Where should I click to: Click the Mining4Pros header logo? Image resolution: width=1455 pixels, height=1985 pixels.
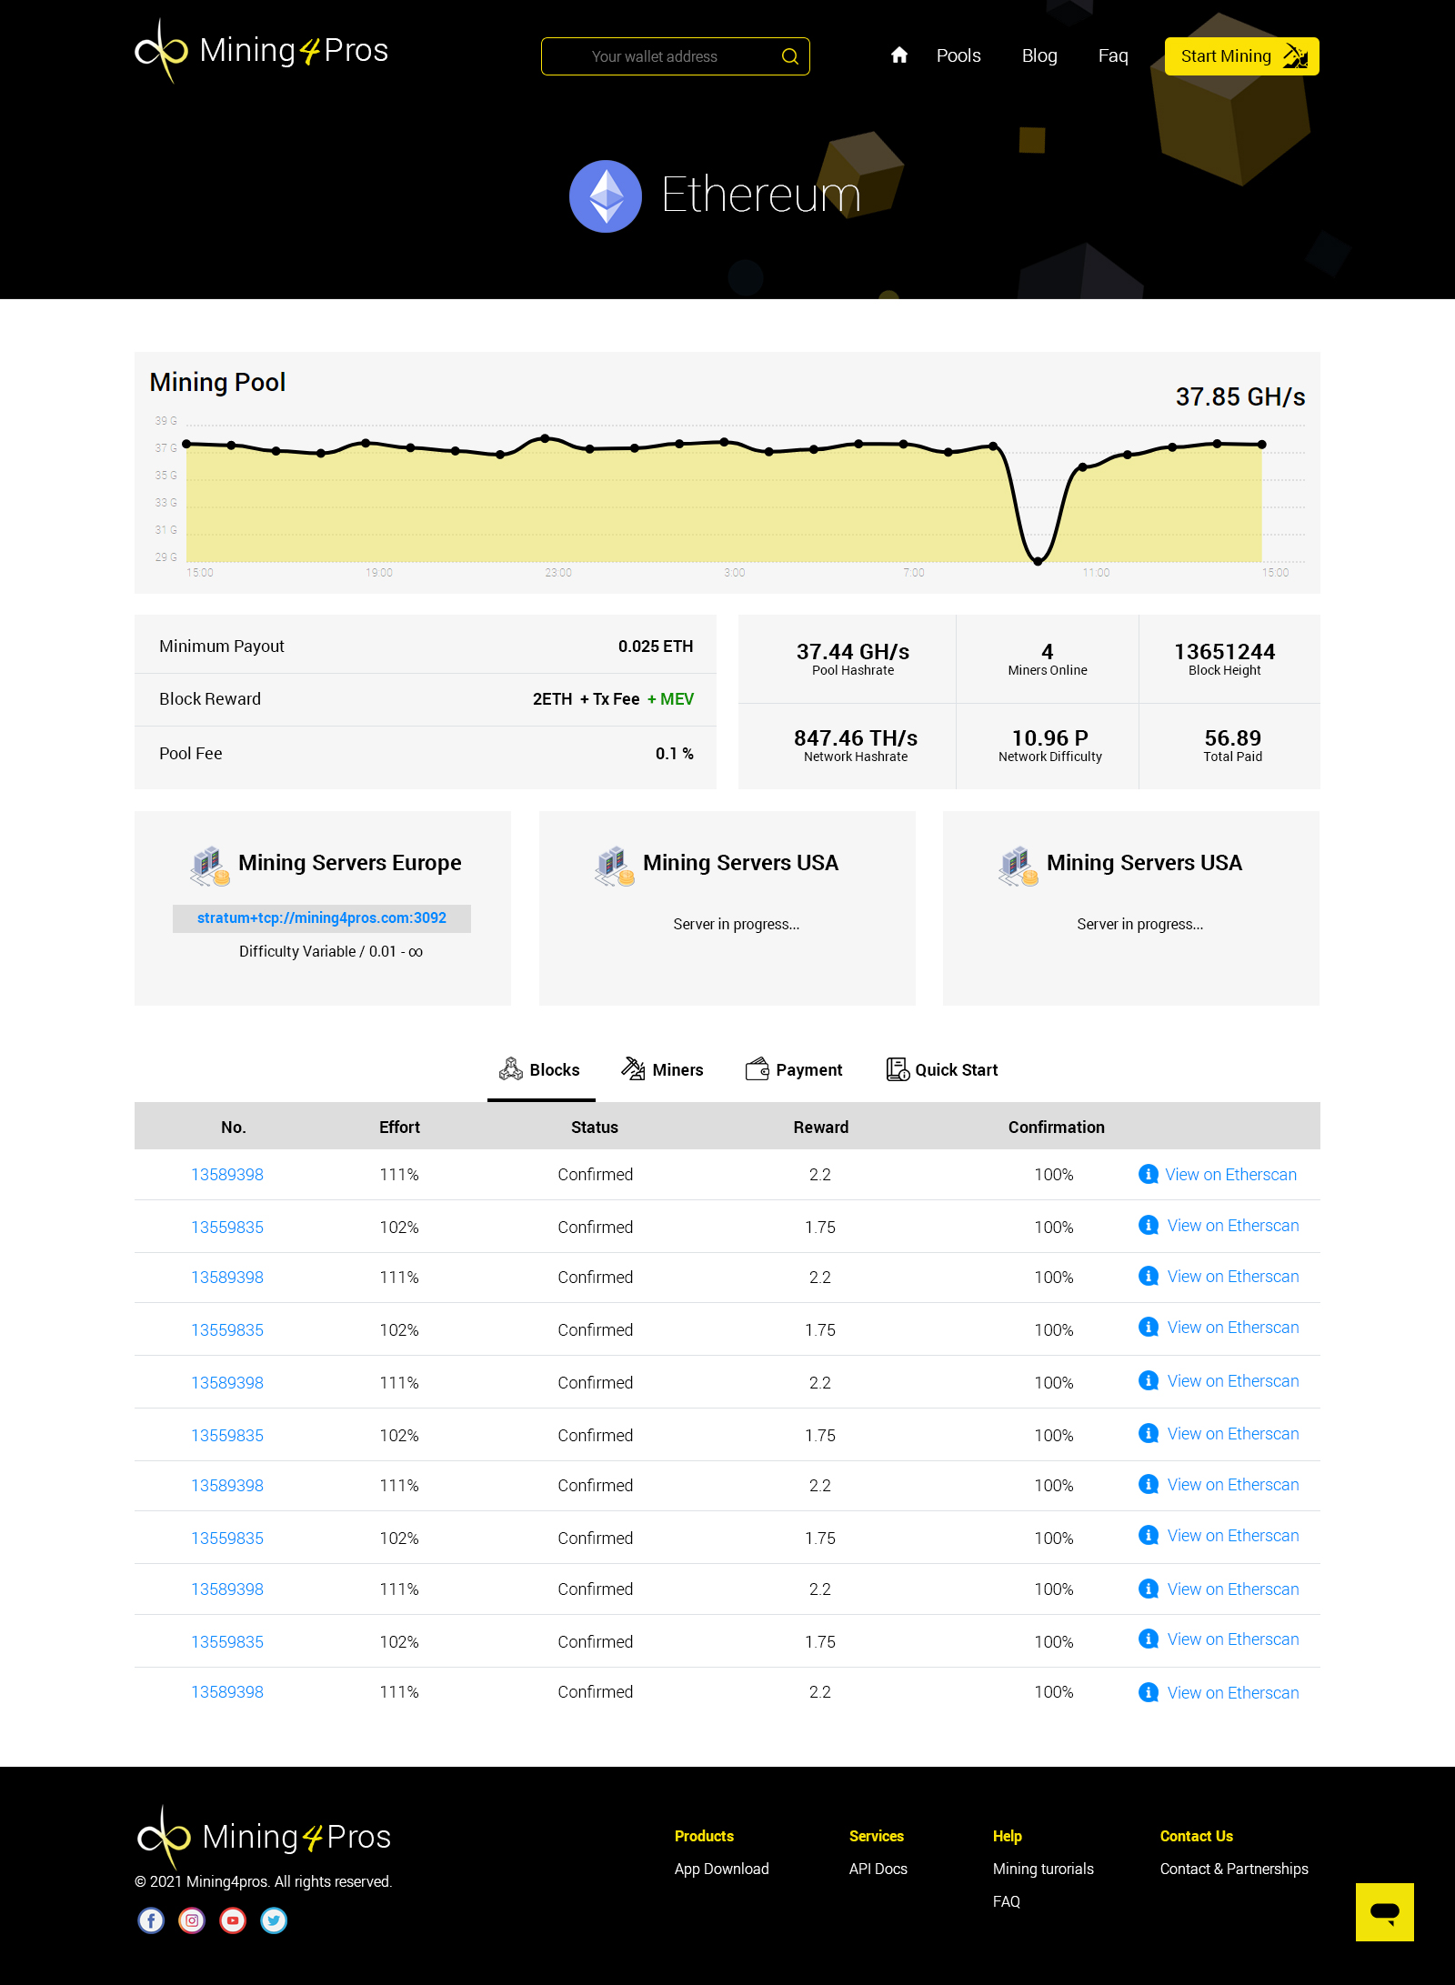click(262, 51)
